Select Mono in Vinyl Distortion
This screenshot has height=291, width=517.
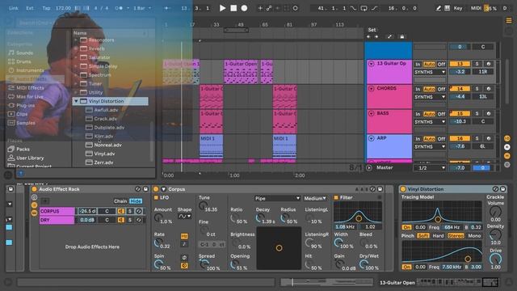pos(474,236)
